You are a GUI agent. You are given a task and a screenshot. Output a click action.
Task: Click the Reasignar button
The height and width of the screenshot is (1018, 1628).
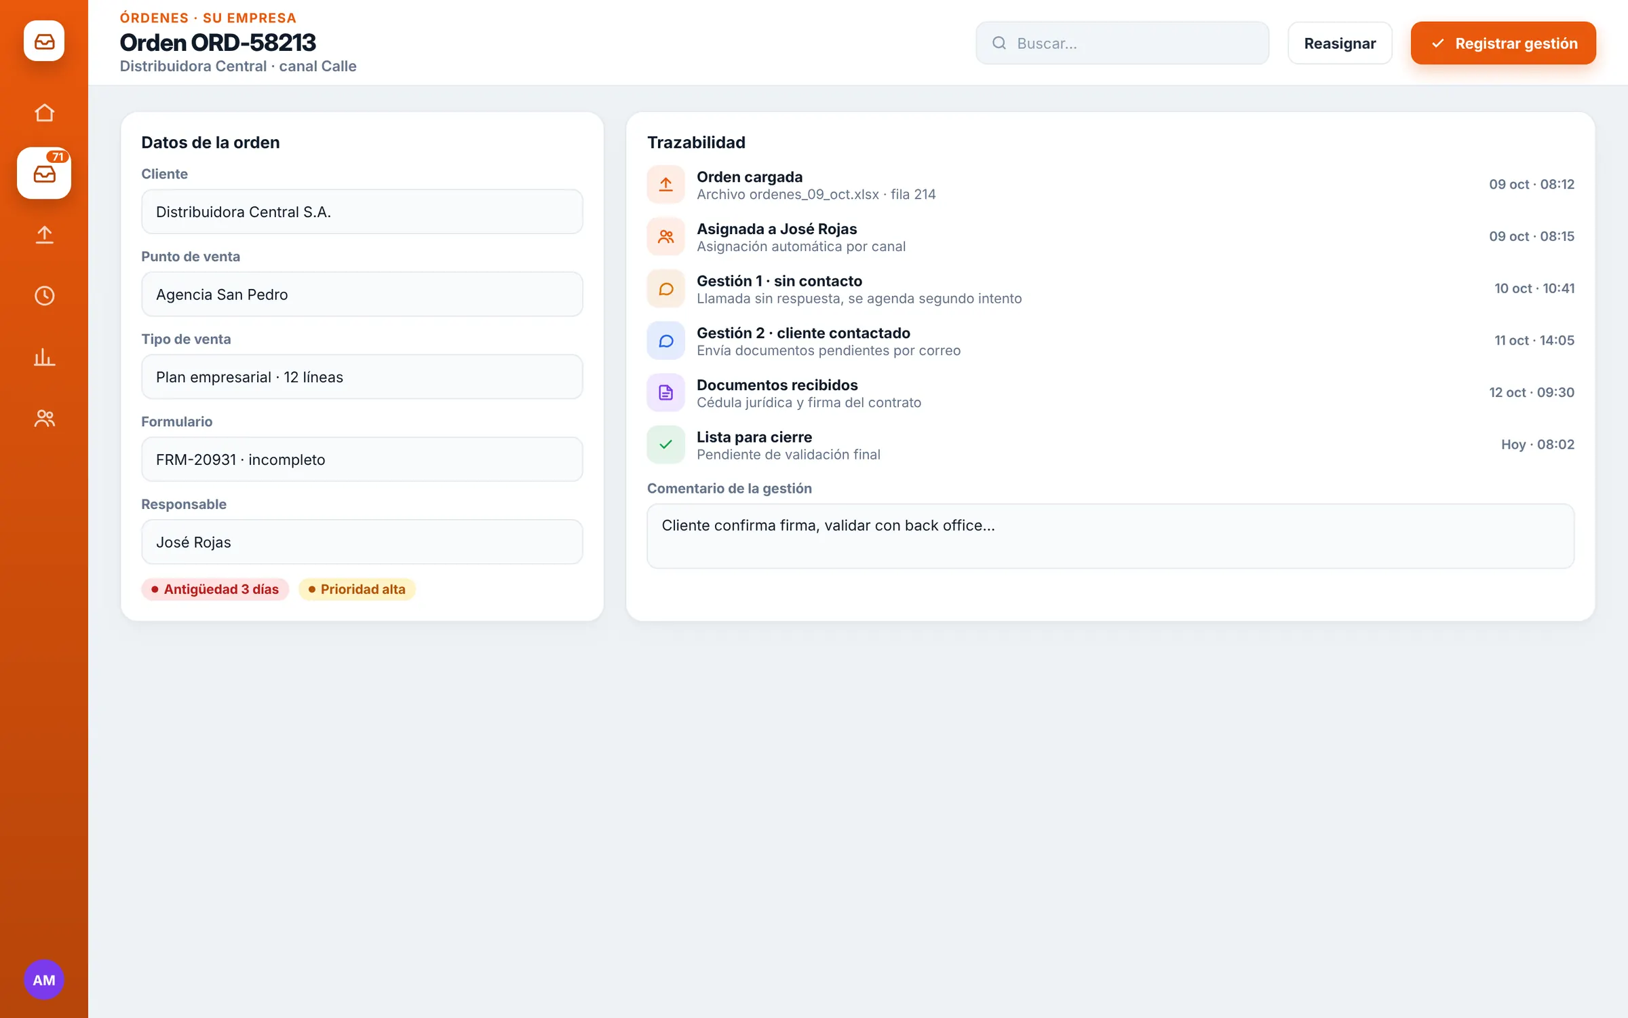click(1340, 43)
